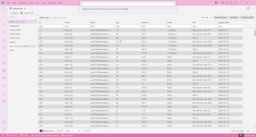
Task: Open the Terminal menu
Action: coord(52,3)
